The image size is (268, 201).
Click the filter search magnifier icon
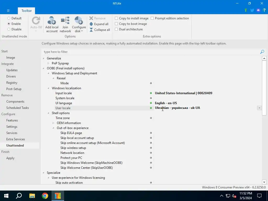(x=262, y=52)
